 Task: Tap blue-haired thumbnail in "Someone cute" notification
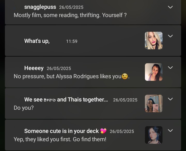click(x=154, y=135)
